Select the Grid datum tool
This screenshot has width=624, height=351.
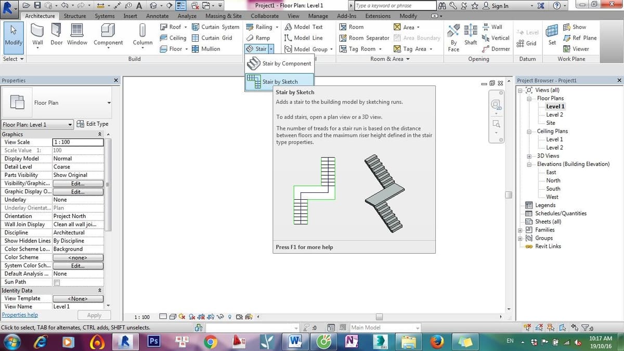coord(526,44)
